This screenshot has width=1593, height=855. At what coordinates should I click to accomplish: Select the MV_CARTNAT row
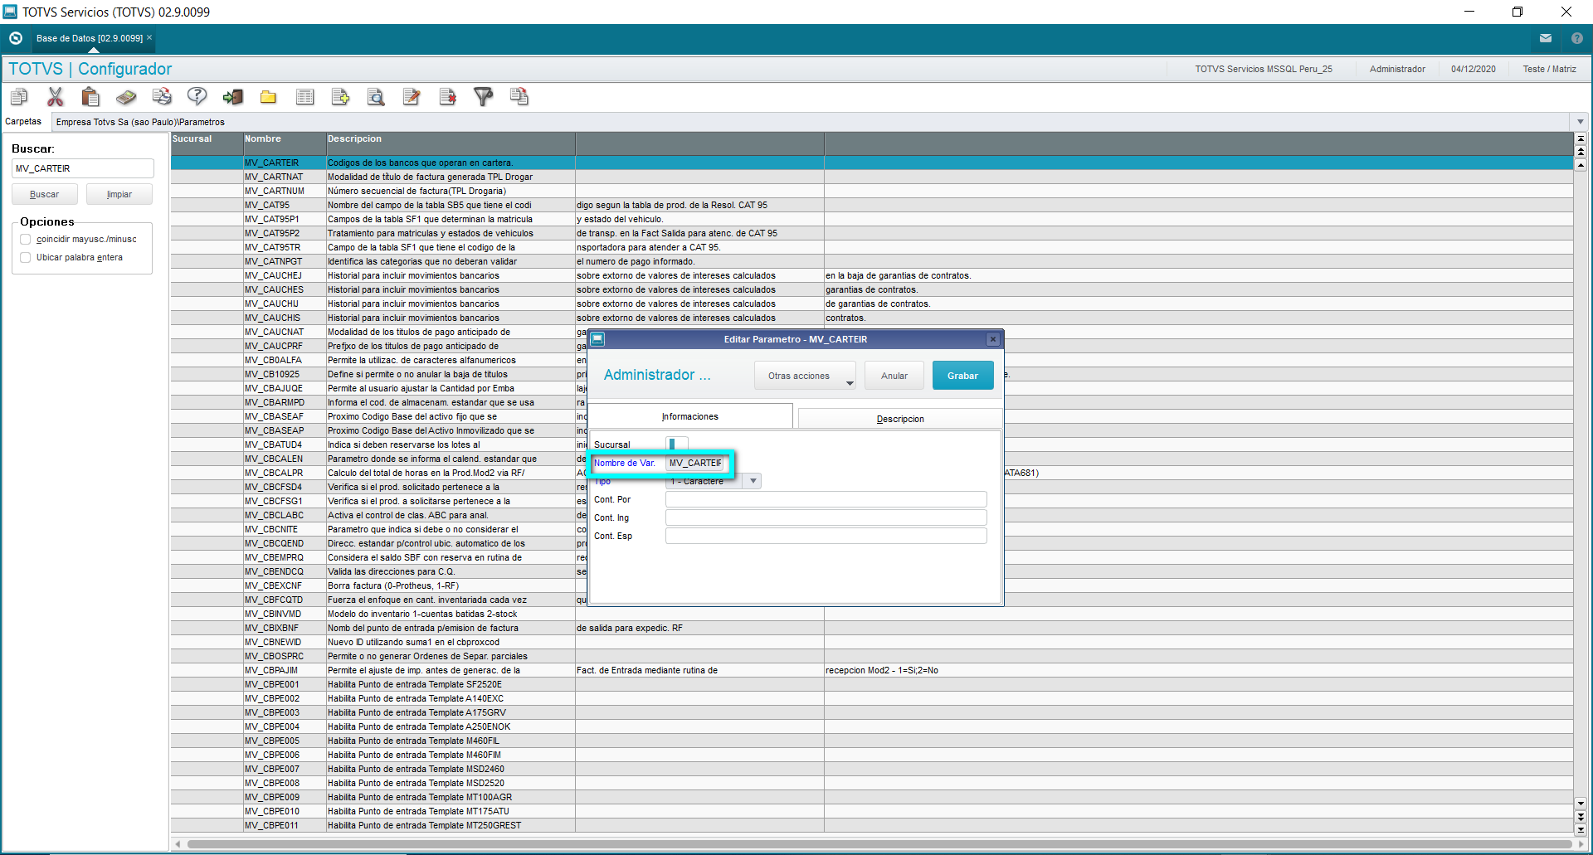[x=871, y=177]
